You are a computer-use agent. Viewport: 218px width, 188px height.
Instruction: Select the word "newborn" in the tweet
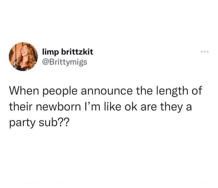[59, 107]
